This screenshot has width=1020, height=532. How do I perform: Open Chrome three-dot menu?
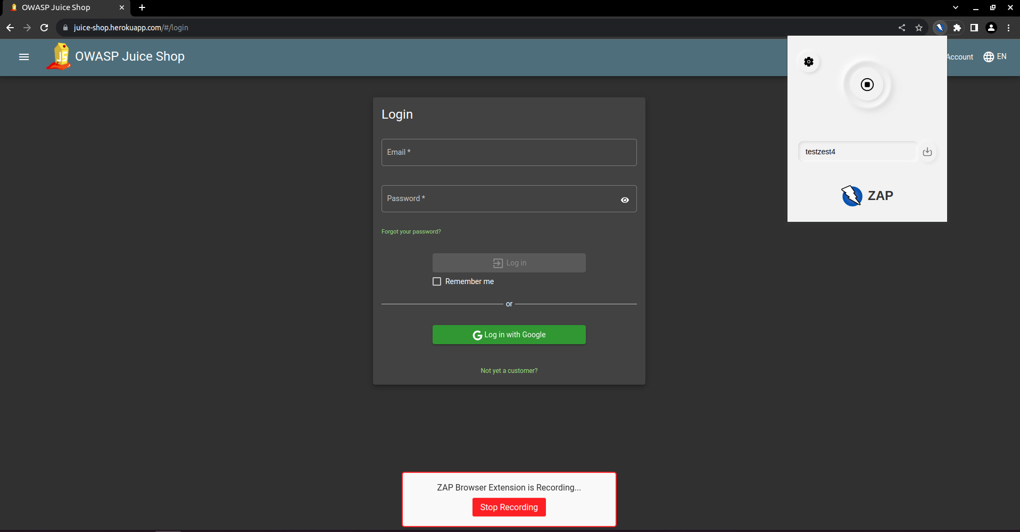pos(1008,28)
